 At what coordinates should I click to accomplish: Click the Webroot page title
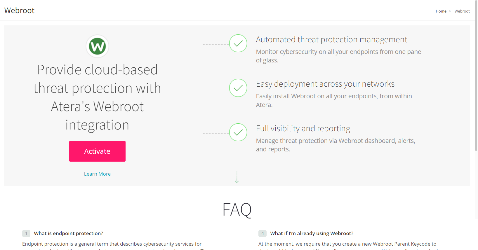pos(19,11)
